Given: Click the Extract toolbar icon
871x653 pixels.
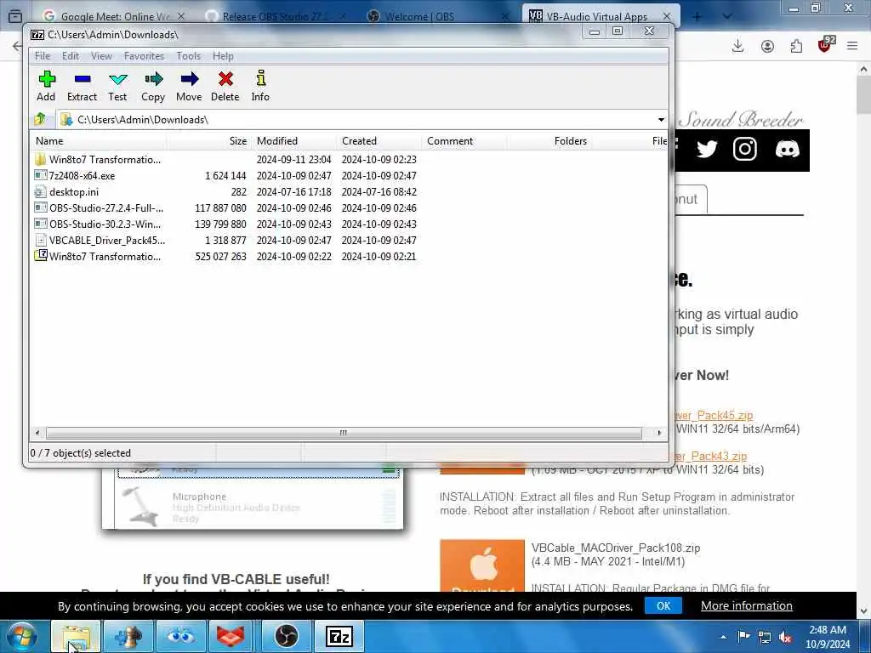Looking at the screenshot, I should click(83, 86).
